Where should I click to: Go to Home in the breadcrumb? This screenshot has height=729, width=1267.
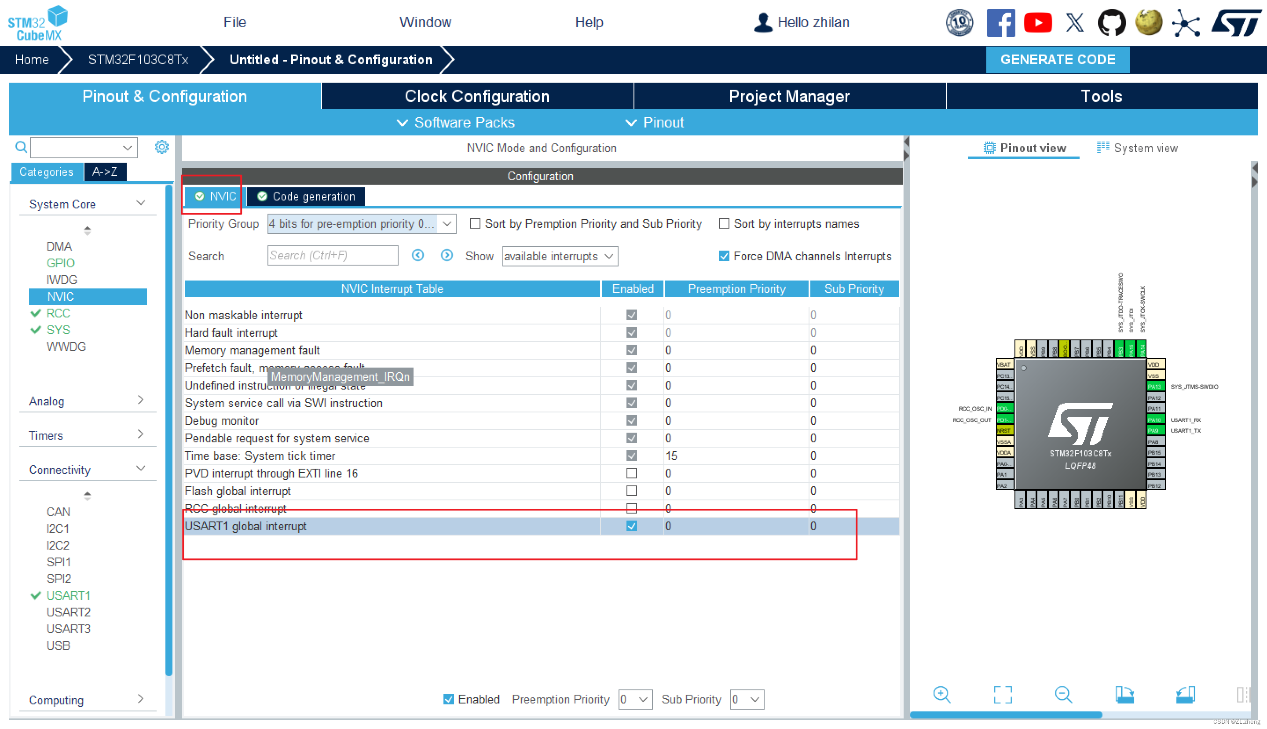[x=32, y=60]
